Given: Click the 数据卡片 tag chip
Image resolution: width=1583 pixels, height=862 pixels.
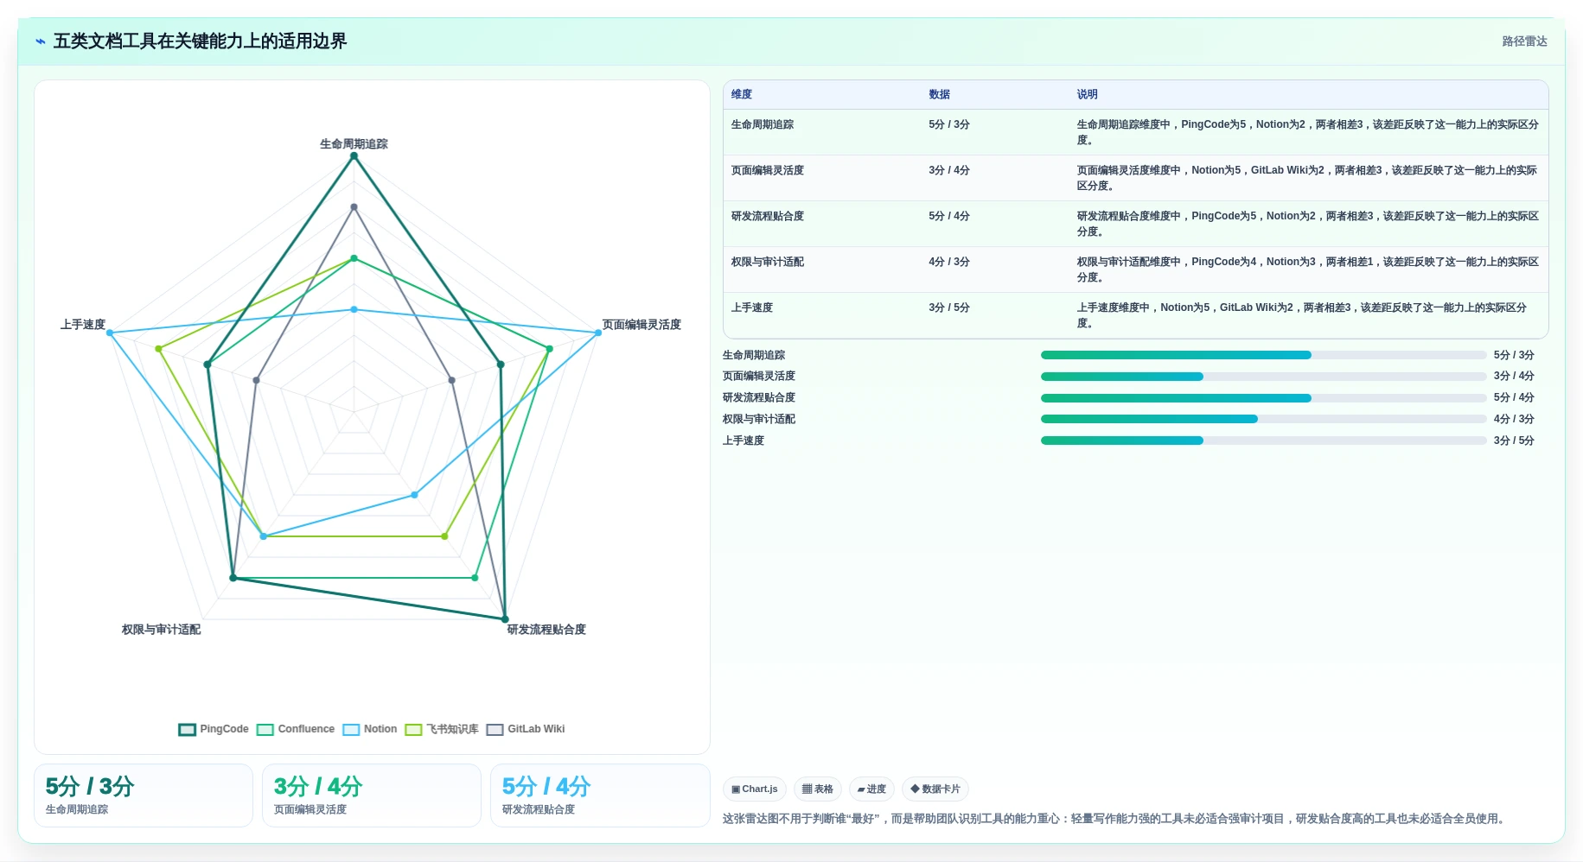Looking at the screenshot, I should [x=935, y=789].
